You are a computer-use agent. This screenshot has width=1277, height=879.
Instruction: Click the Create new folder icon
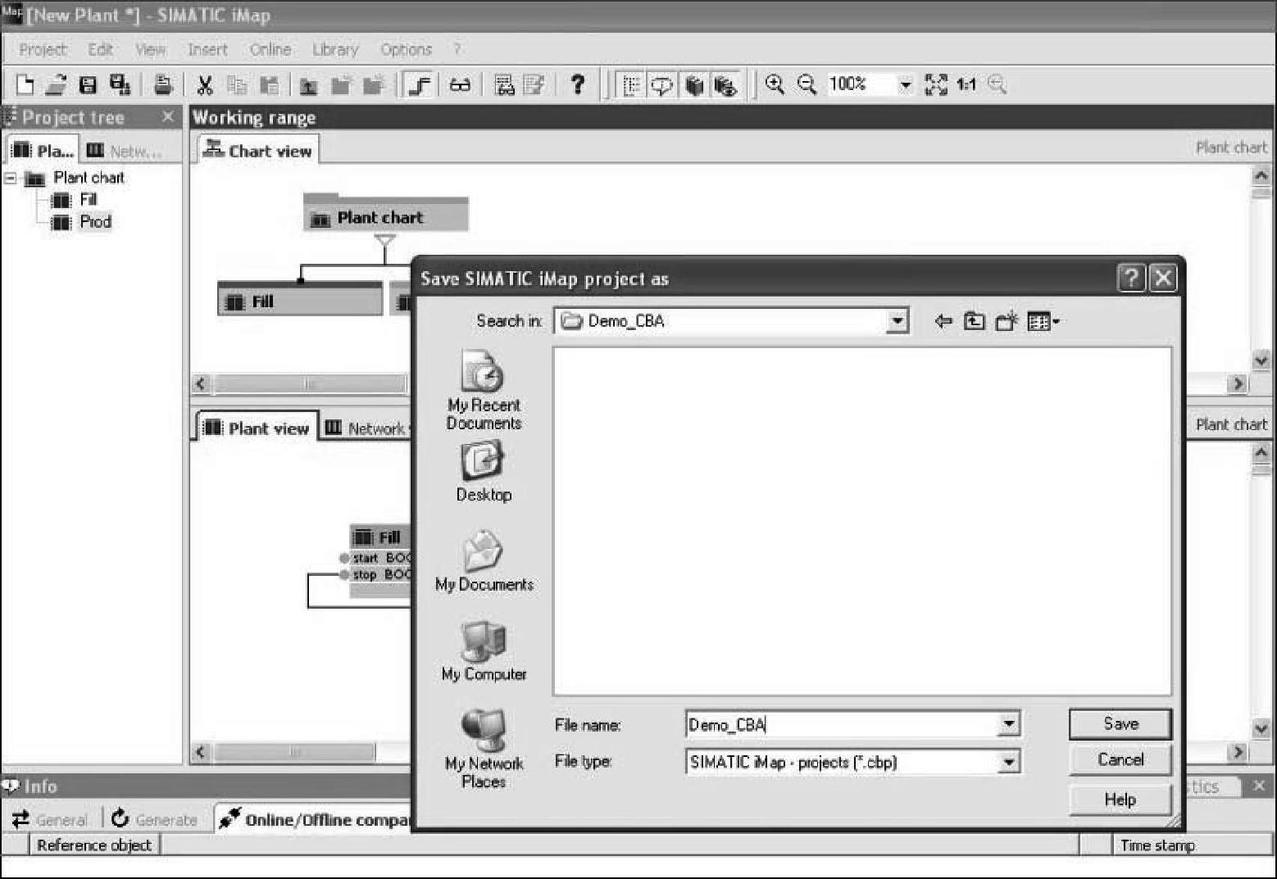point(1006,321)
